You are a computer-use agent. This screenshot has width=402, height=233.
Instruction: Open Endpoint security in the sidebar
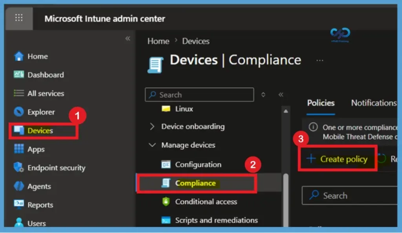point(57,168)
